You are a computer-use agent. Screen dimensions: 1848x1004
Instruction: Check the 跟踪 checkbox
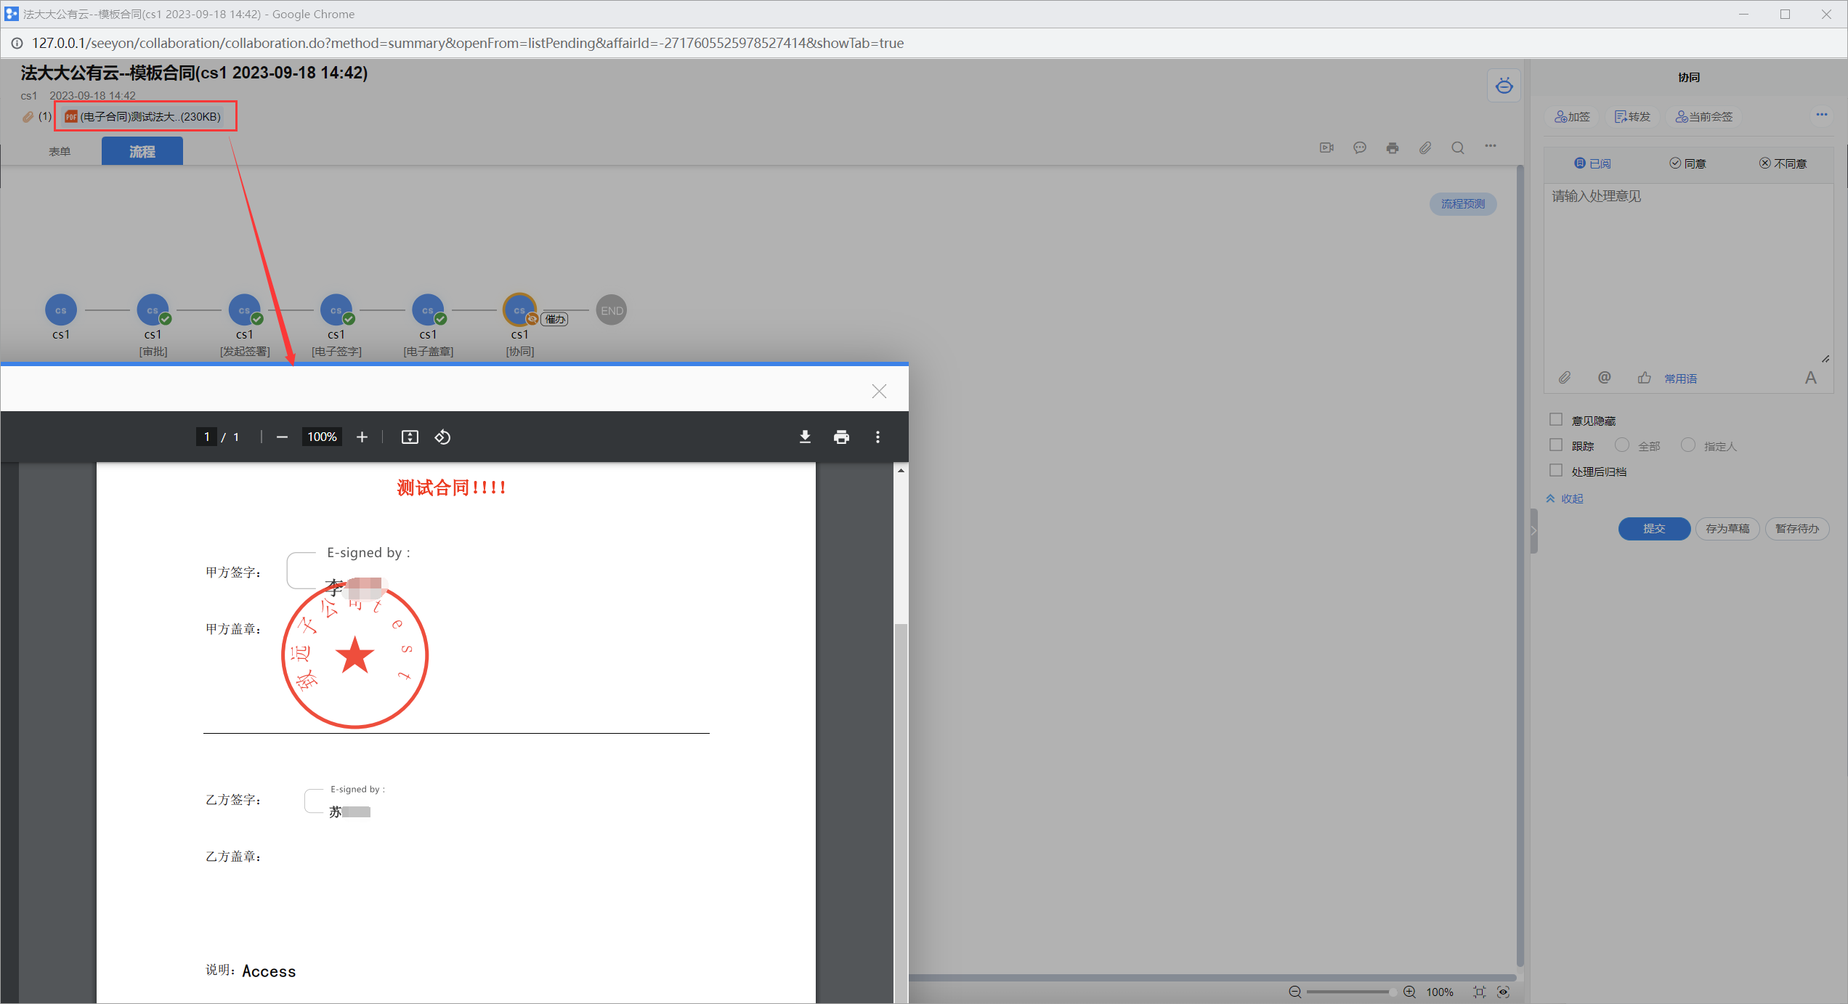(1556, 445)
